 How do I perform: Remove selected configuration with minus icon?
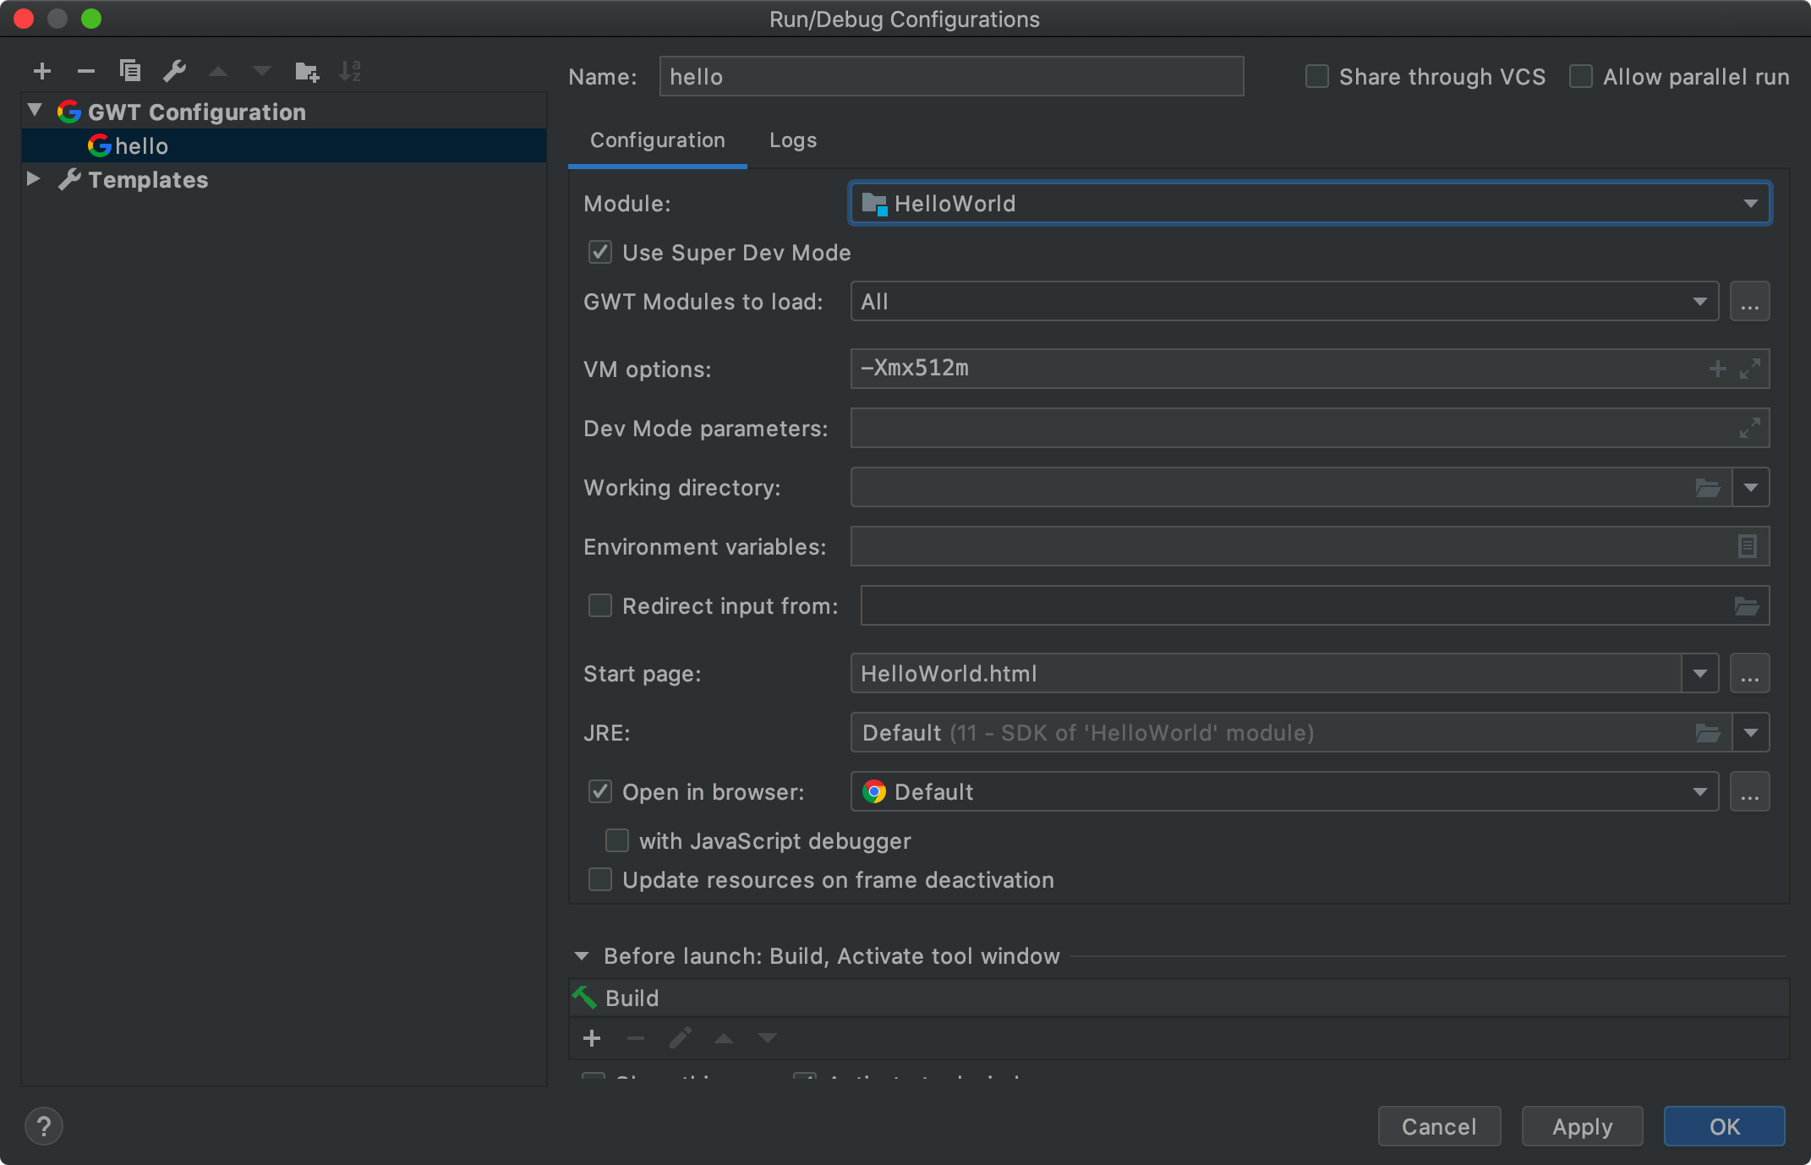[x=86, y=72]
